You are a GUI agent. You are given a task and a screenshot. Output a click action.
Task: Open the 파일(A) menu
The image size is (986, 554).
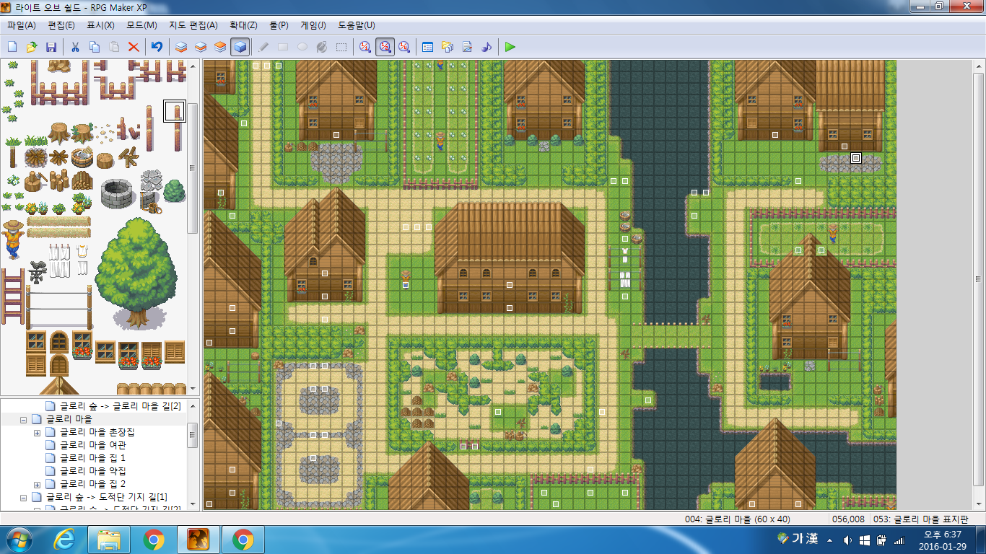pyautogui.click(x=22, y=25)
